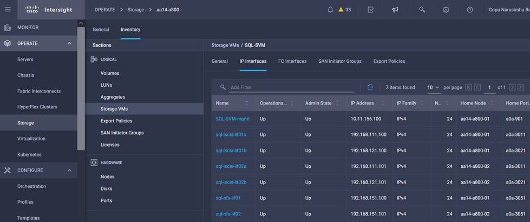Collapse the OPERATE menu section
Screen dimensions: 530x222
click(x=69, y=43)
